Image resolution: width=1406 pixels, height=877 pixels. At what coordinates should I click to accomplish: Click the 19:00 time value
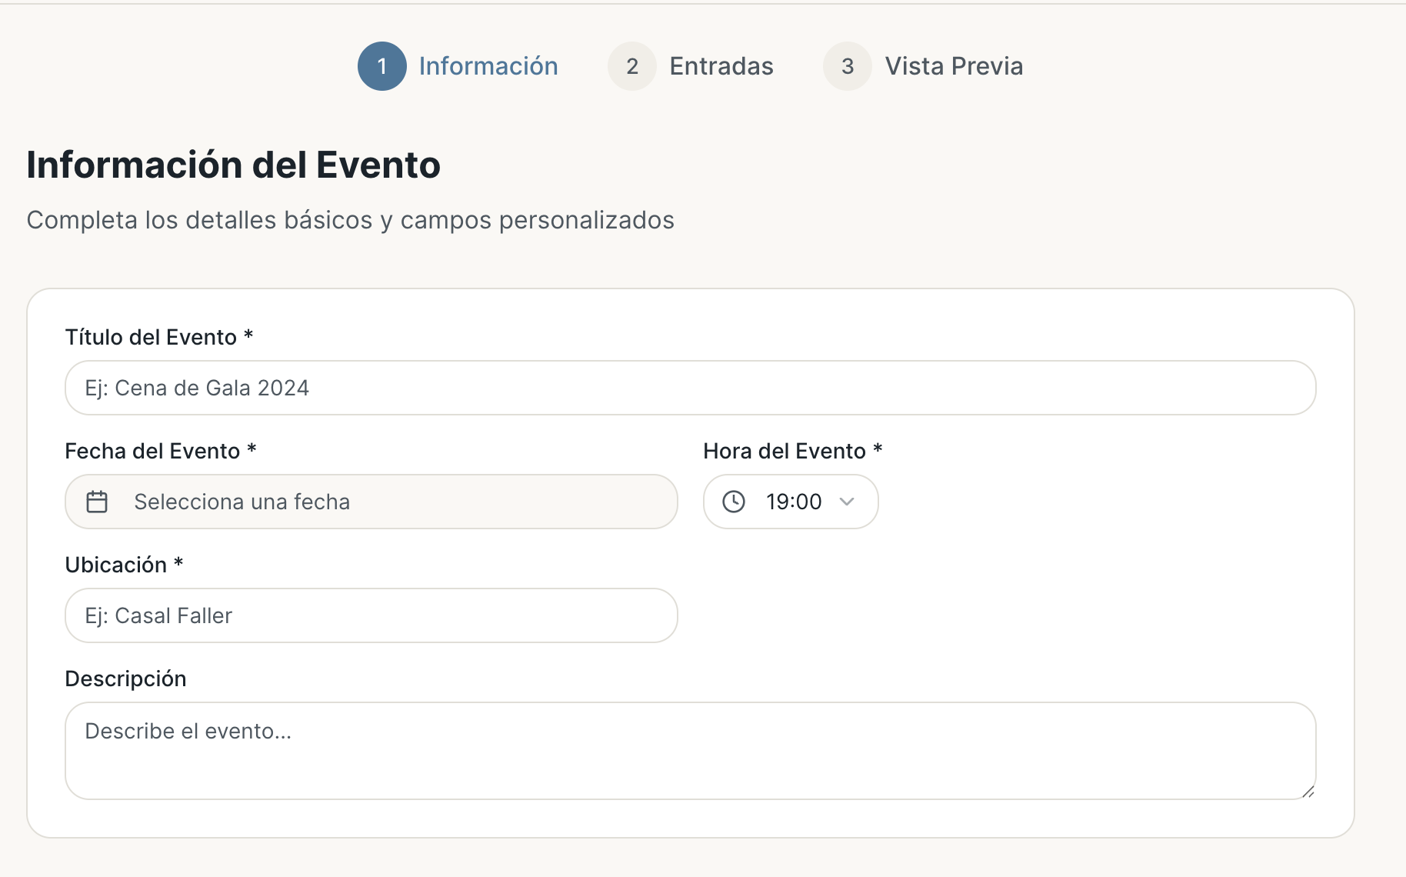point(792,502)
